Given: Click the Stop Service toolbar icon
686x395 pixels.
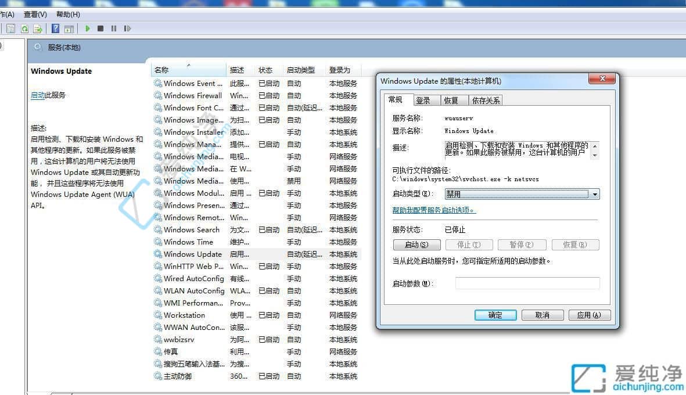Looking at the screenshot, I should click(100, 28).
